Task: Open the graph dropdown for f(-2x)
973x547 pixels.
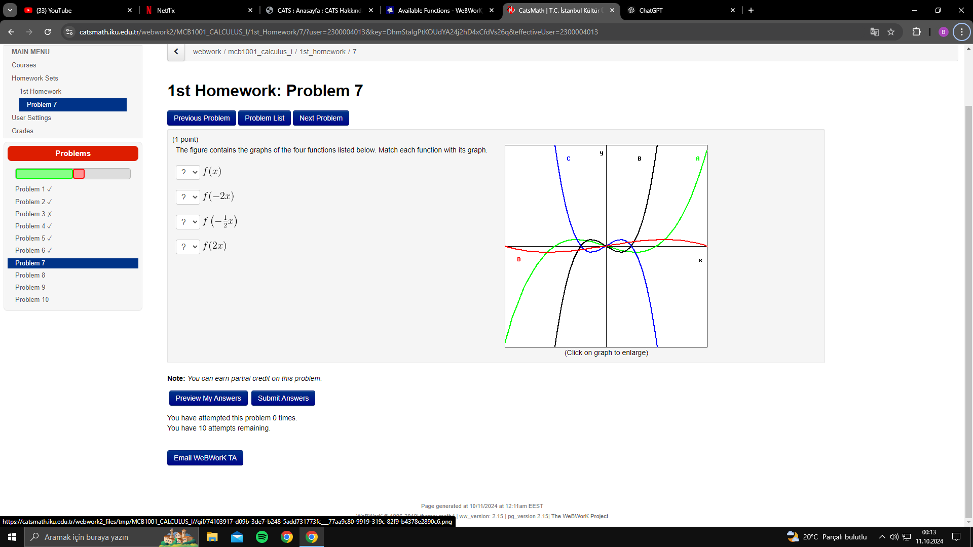Action: pos(188,197)
